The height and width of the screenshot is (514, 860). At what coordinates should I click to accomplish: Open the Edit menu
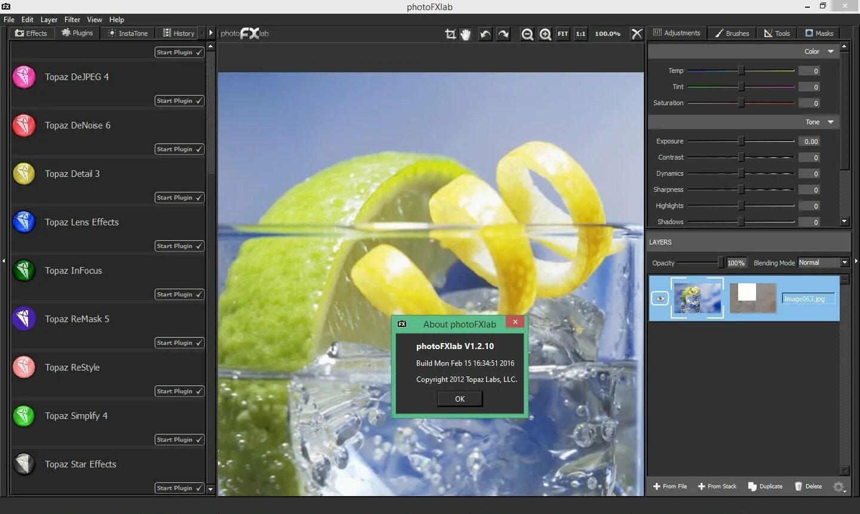click(x=27, y=20)
